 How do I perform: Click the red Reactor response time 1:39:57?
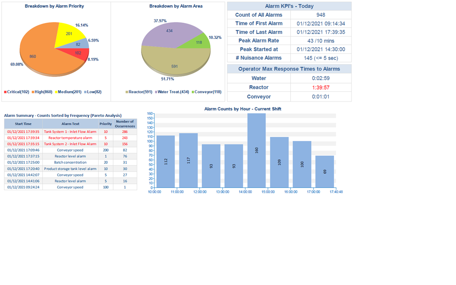[x=321, y=87]
